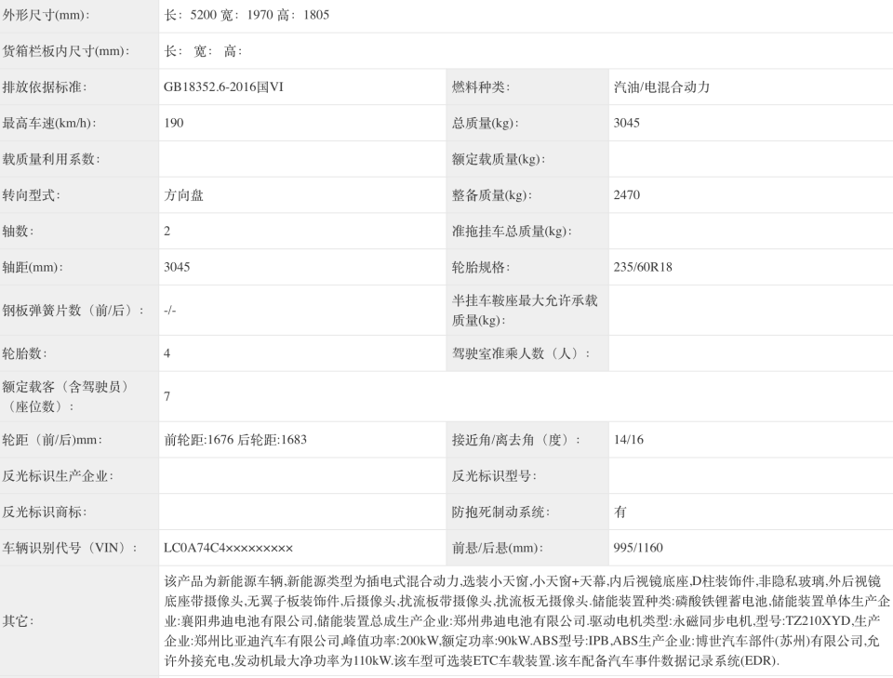Click the 轮胎规格 value 235/60R18
The width and height of the screenshot is (893, 678).
click(x=642, y=267)
